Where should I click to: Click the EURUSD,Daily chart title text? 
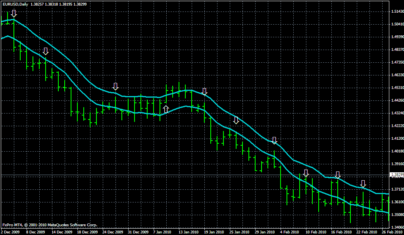(x=15, y=4)
